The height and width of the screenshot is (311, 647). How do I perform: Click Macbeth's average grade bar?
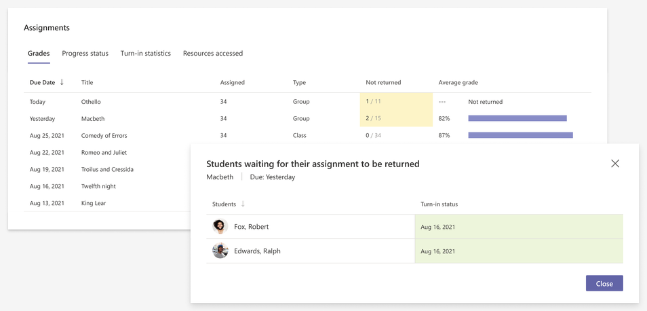(x=517, y=119)
